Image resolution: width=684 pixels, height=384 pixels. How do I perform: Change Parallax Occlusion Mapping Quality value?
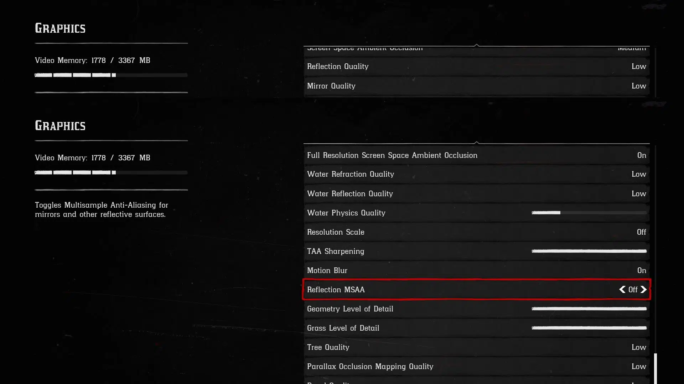pyautogui.click(x=639, y=367)
